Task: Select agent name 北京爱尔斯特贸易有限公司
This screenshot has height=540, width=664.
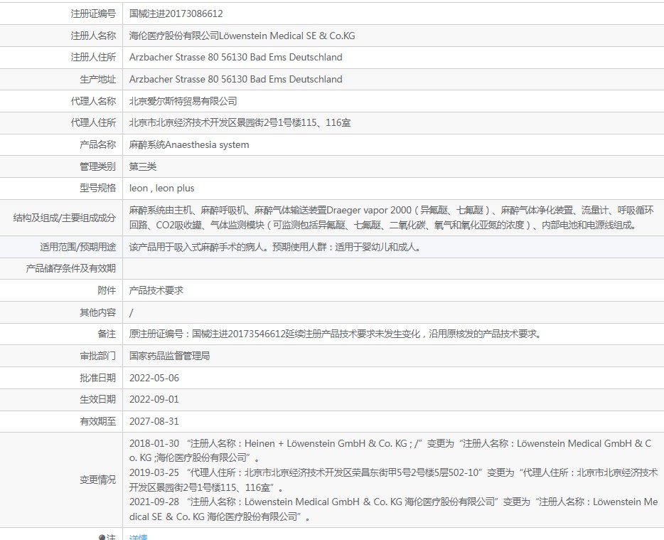Action: [x=183, y=101]
